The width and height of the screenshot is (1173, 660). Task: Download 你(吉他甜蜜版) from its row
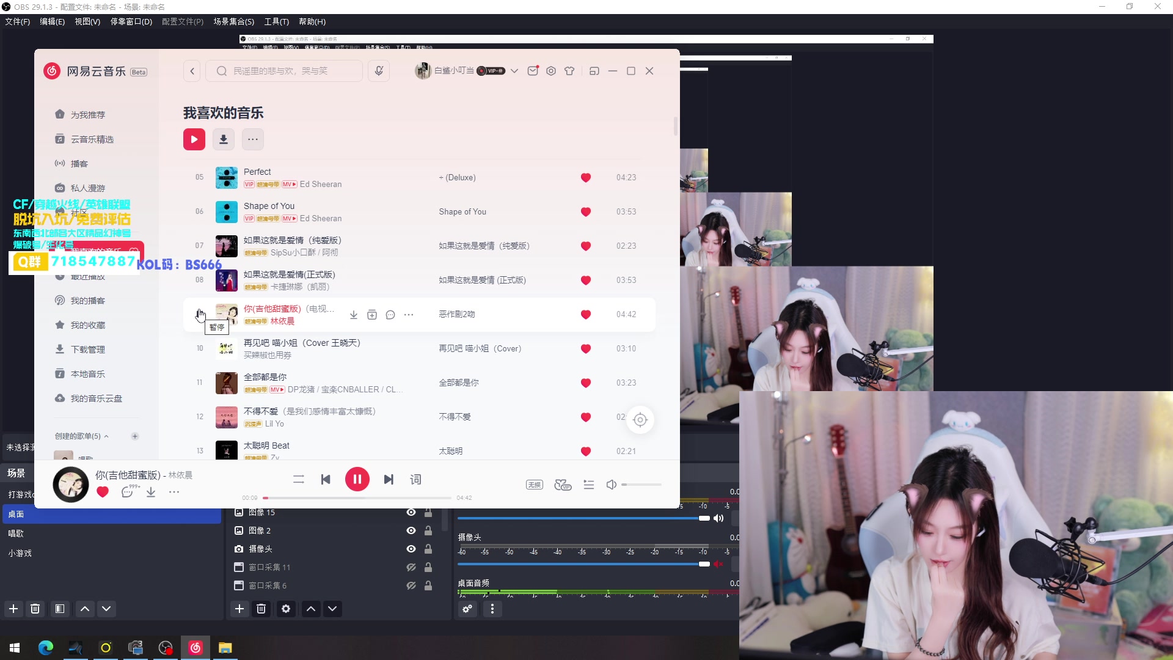354,315
